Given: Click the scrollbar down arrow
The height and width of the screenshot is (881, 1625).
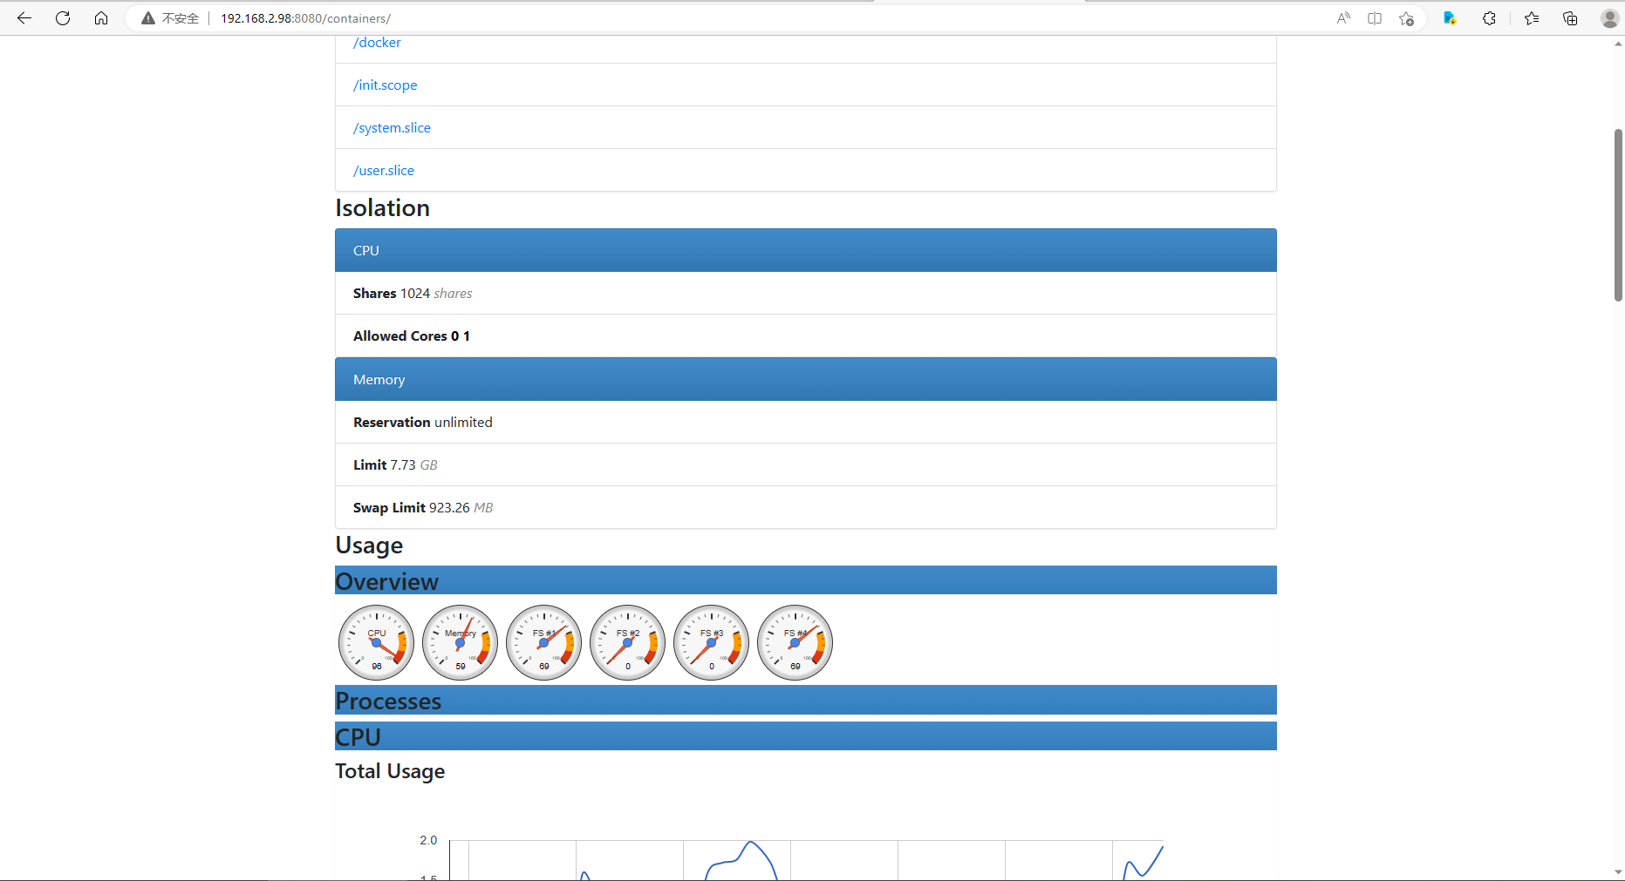Looking at the screenshot, I should coord(1618,872).
